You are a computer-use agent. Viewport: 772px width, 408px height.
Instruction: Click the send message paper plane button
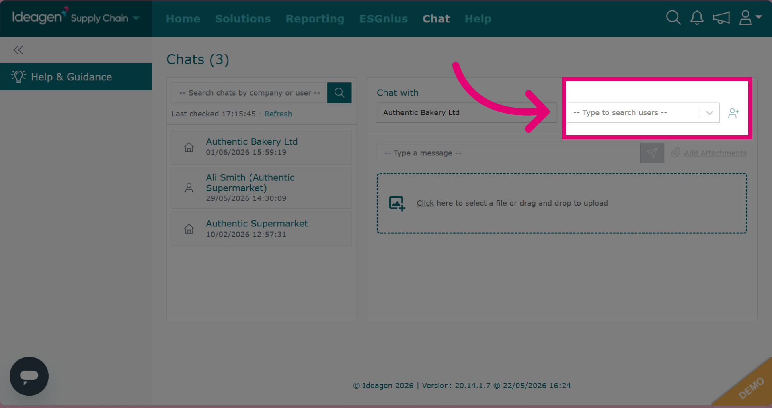652,153
